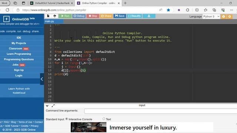Click the purple extension icon in browser toolbar

click(179, 10)
